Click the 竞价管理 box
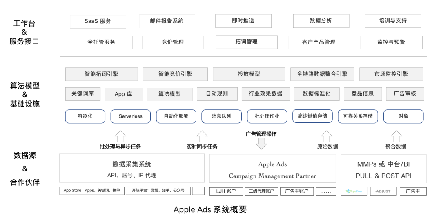This screenshot has height=220, width=441. (173, 42)
